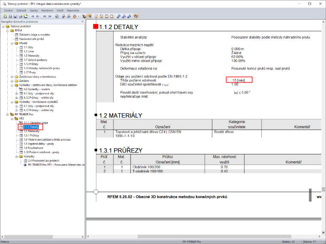Collapse the RF-TIMBER Pro tree node
This screenshot has width=326, height=244.
pyautogui.click(x=7, y=114)
